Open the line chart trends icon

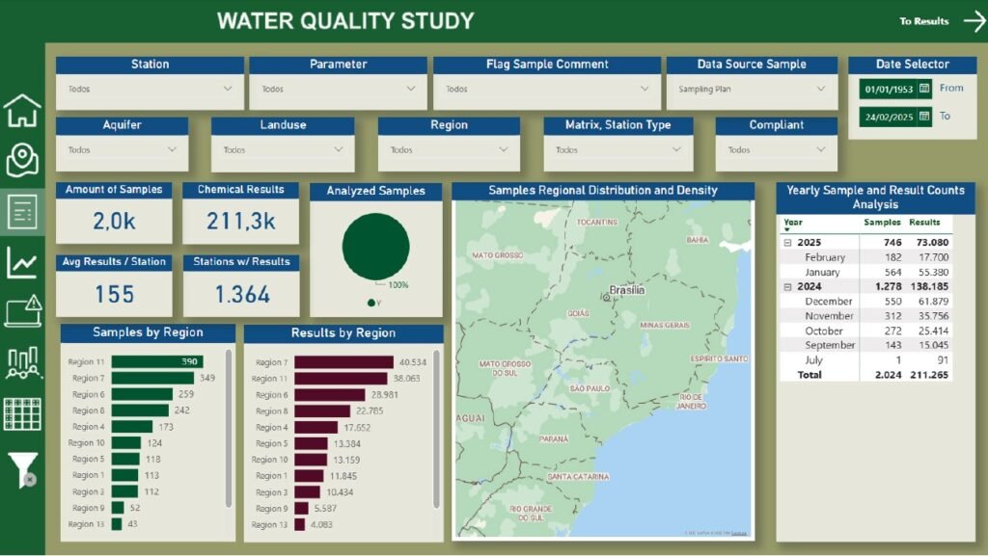22,262
